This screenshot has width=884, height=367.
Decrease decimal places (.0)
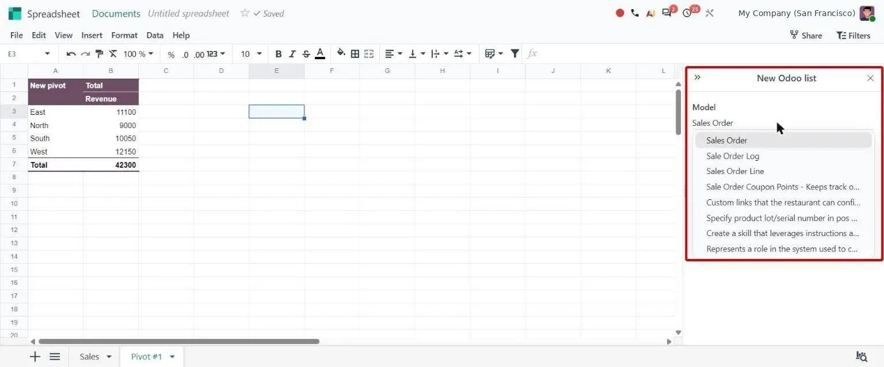pyautogui.click(x=185, y=55)
